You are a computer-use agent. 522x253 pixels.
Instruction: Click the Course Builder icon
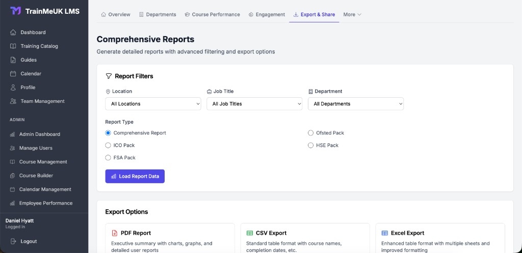pyautogui.click(x=12, y=176)
